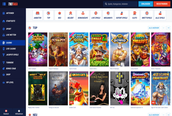
Task: Open the Joker Cashpot game thumbnail
Action: [38, 49]
